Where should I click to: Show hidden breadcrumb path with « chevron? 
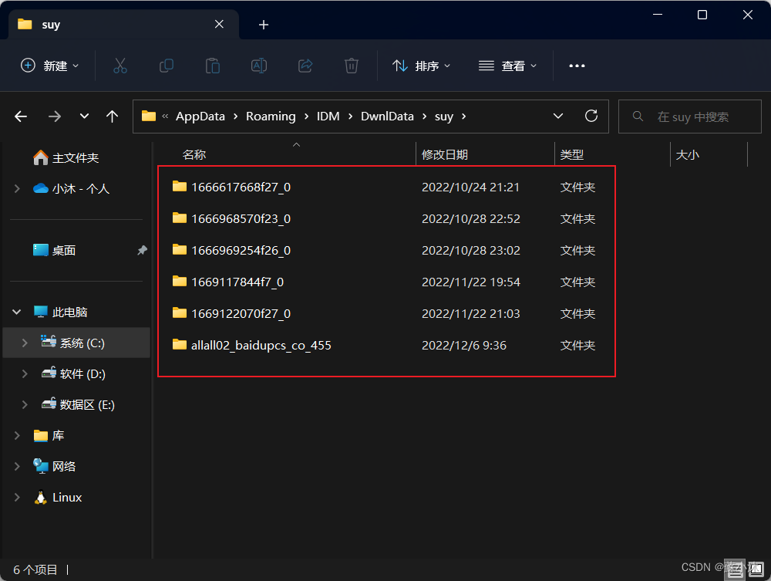click(x=165, y=116)
